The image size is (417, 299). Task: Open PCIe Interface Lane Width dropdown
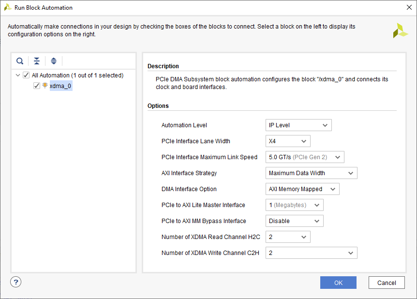[288, 141]
